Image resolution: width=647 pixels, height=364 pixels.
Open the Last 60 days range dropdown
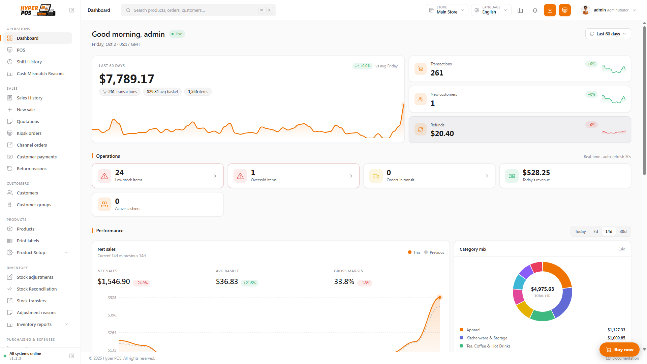point(608,34)
